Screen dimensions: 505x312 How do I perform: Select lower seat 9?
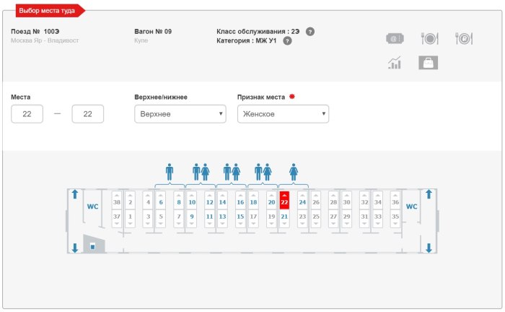pos(192,219)
